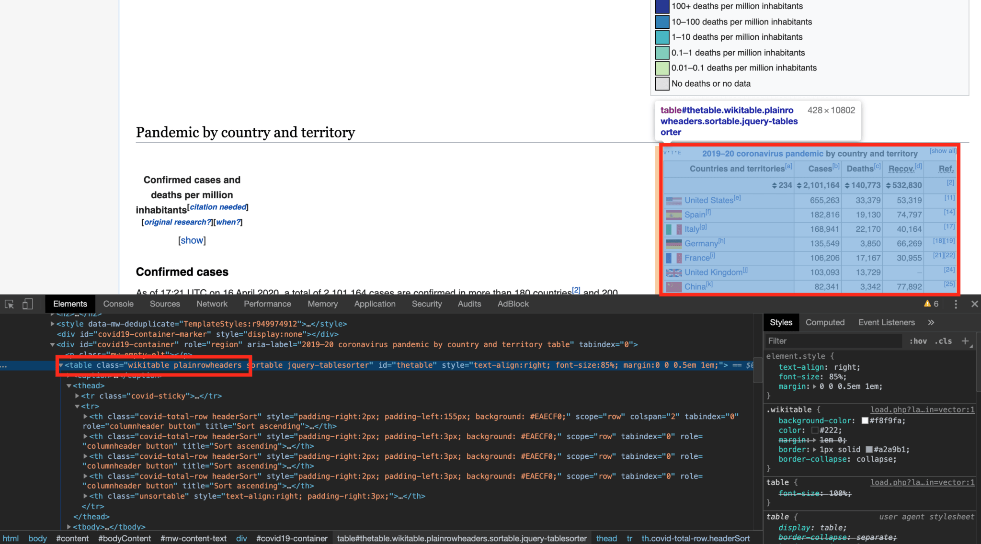The width and height of the screenshot is (981, 544).
Task: Open the overflow chevron beside Event Listeners
Action: point(932,322)
